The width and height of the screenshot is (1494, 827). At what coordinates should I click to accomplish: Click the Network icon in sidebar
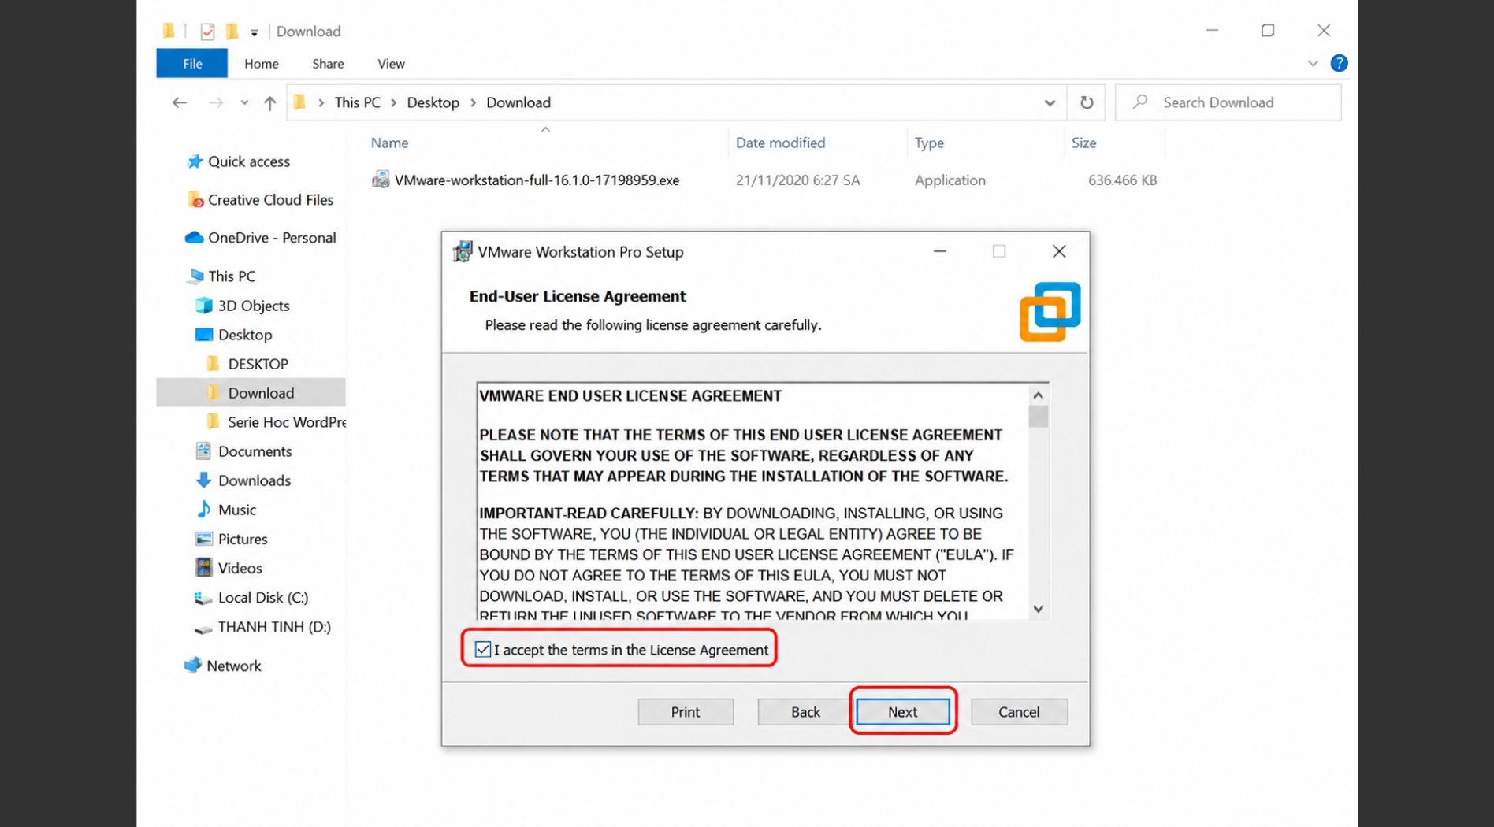pyautogui.click(x=193, y=666)
